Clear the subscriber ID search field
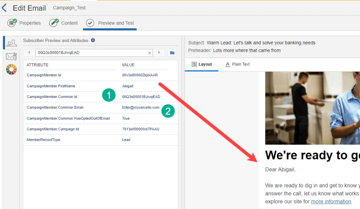This screenshot has width=360, height=209. (149, 53)
